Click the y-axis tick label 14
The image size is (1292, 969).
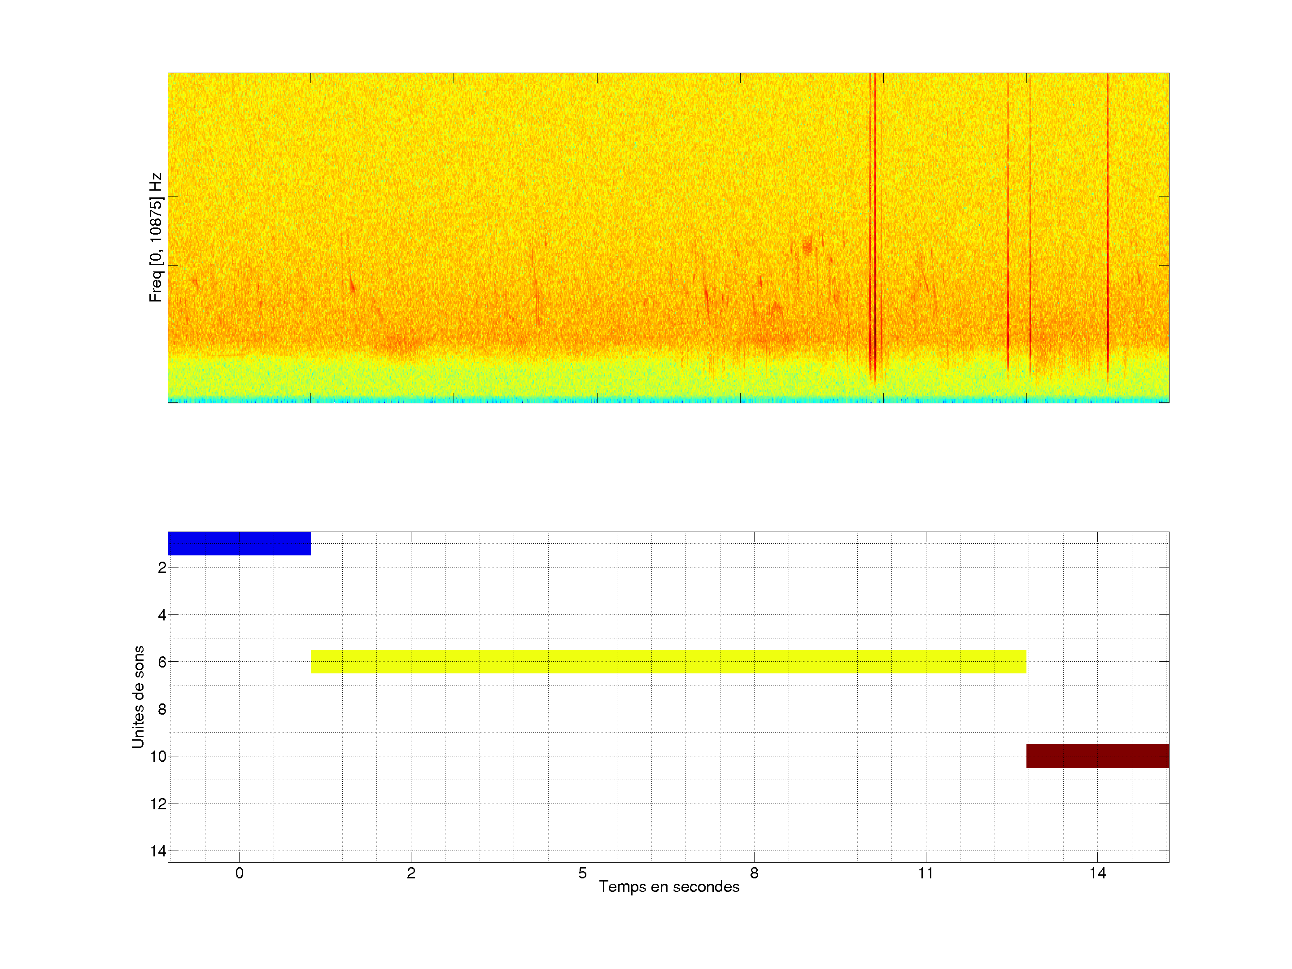[x=158, y=851]
